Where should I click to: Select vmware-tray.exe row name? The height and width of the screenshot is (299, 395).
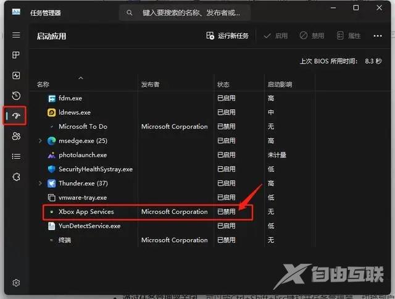pos(83,198)
